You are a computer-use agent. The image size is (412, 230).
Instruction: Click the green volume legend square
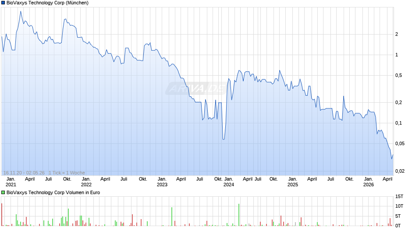tap(3, 192)
